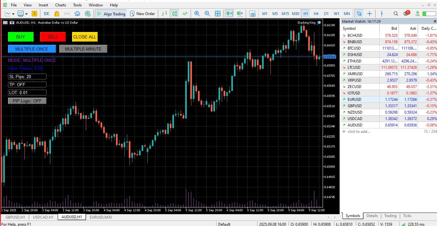Open the screenshot camera icon
The width and height of the screenshot is (437, 226).
(x=253, y=14)
